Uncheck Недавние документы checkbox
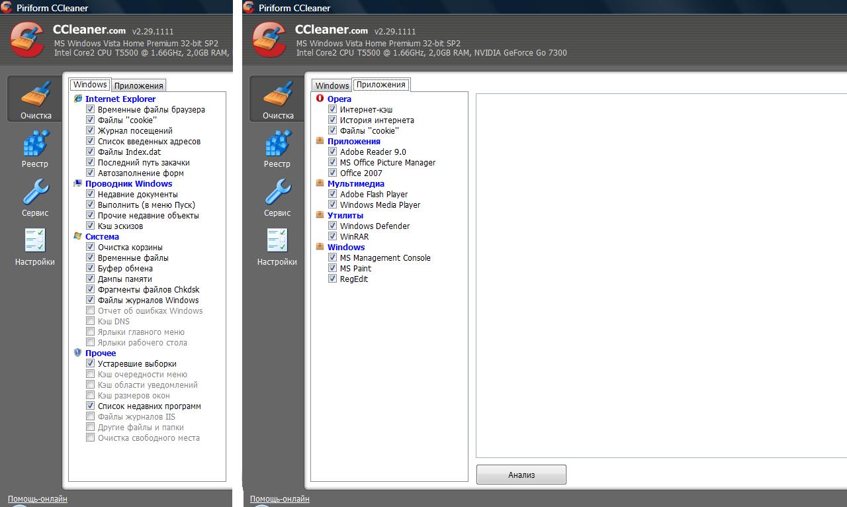This screenshot has height=507, width=847. [91, 194]
